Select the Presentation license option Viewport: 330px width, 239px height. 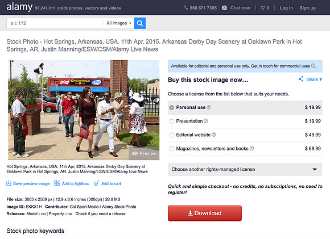[171, 121]
